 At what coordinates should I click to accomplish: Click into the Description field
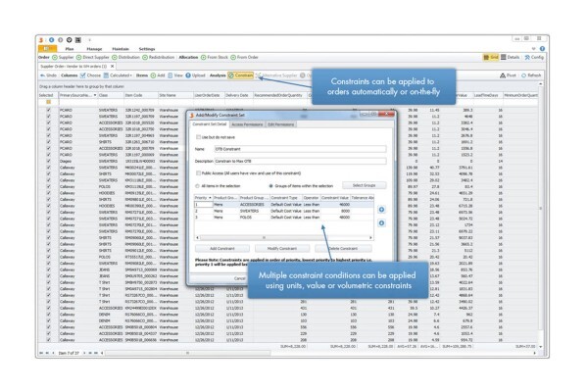(x=300, y=162)
